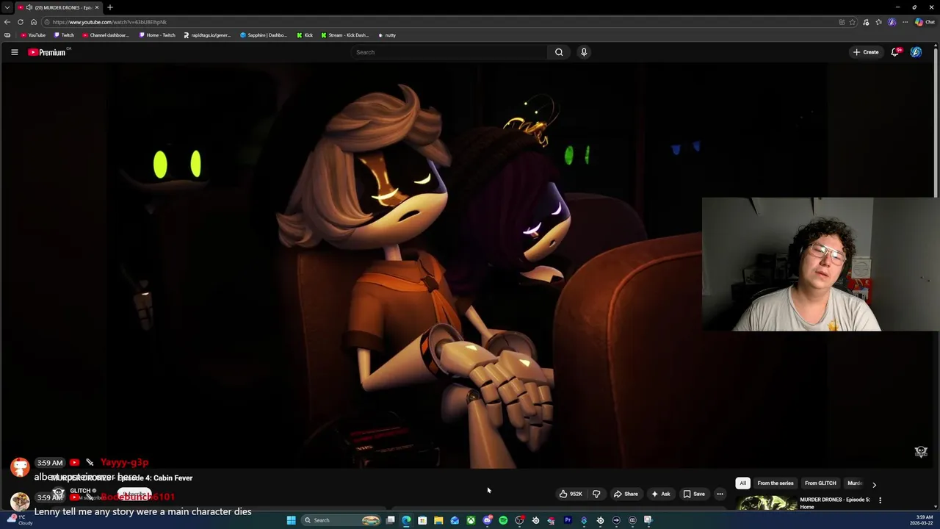The width and height of the screenshot is (940, 529).
Task: Open browser tab list dropdown
Action: 7,7
